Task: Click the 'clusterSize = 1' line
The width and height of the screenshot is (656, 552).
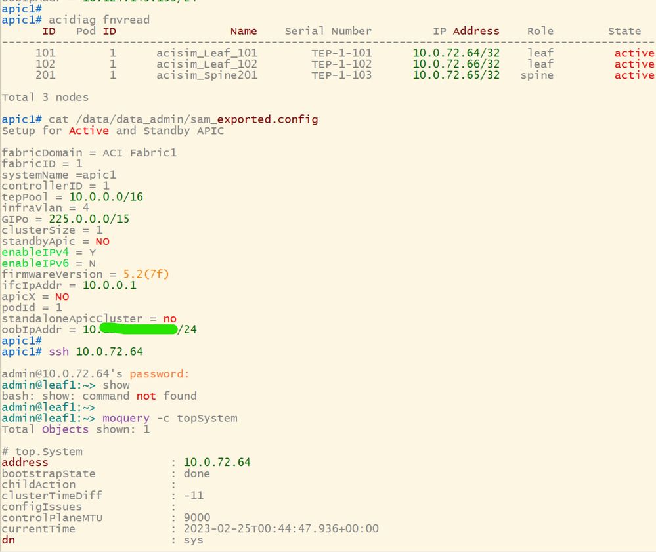Action: (52, 230)
